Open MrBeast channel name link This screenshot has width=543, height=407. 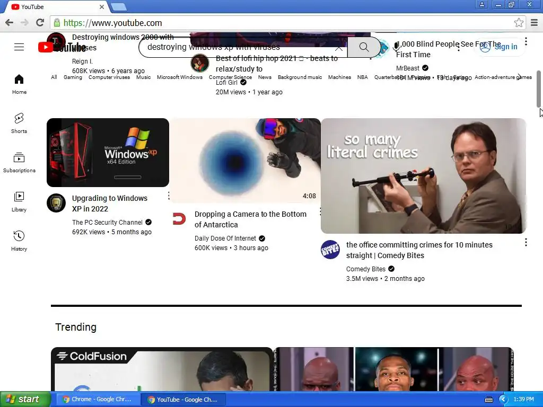(x=408, y=68)
